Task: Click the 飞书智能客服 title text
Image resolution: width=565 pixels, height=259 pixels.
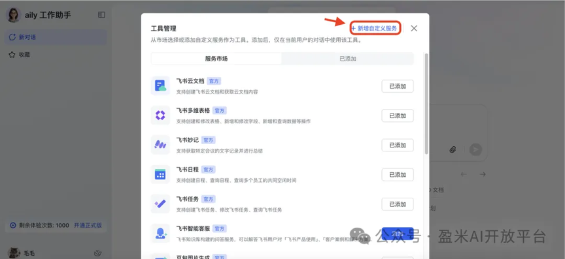Action: coord(193,228)
